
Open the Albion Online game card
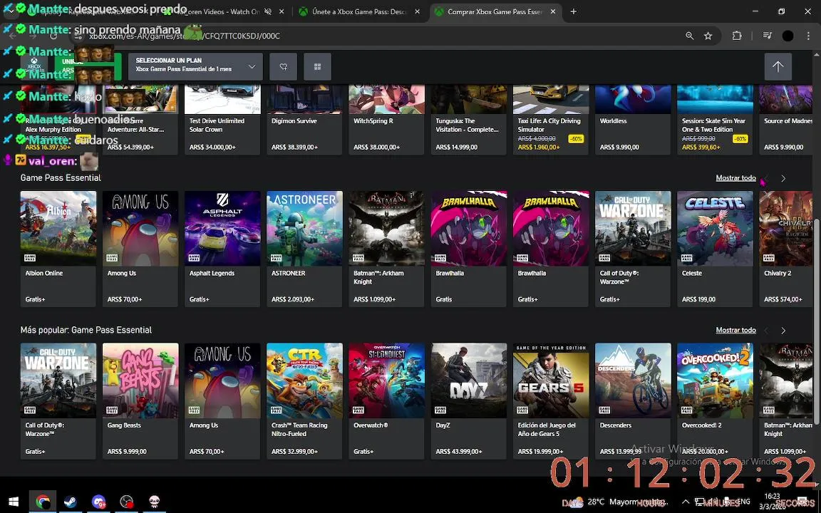58,249
